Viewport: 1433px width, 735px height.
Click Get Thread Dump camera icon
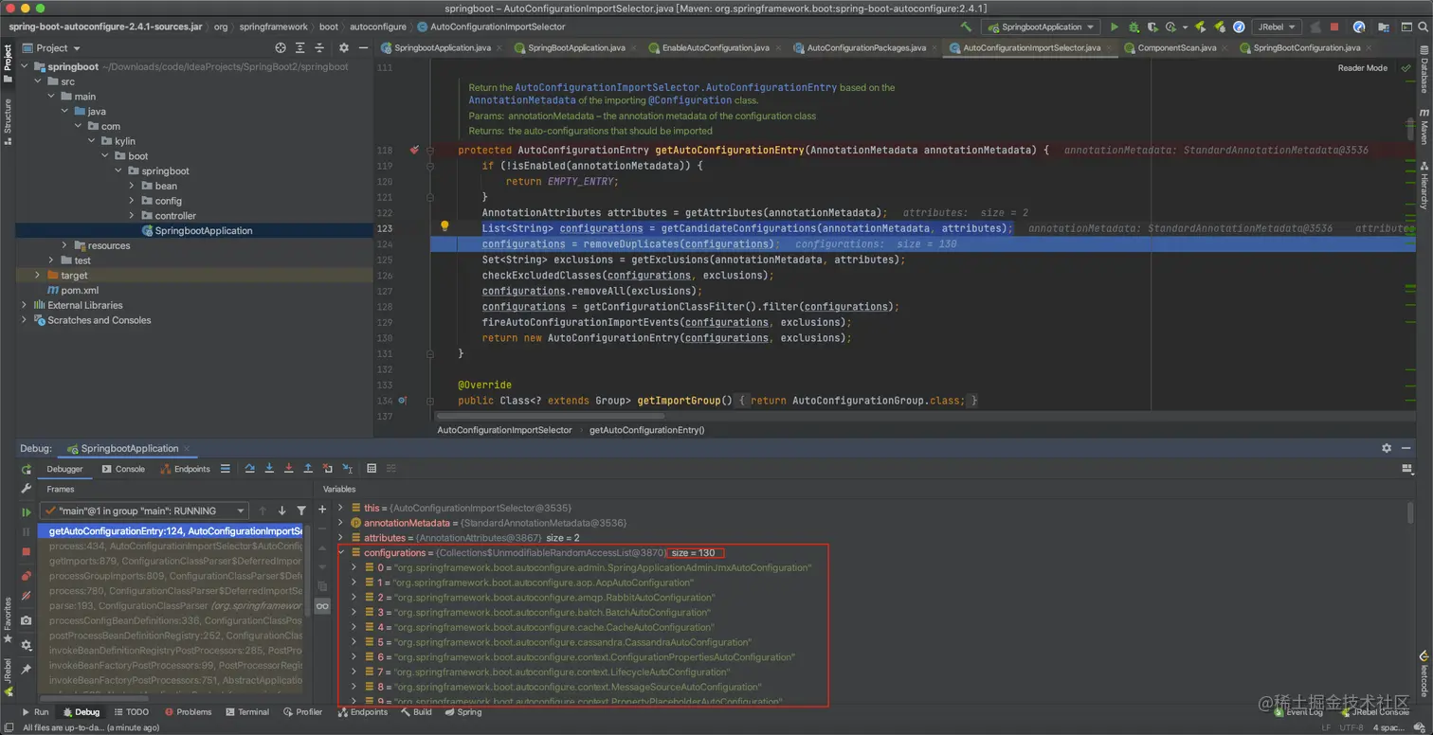pyautogui.click(x=27, y=620)
